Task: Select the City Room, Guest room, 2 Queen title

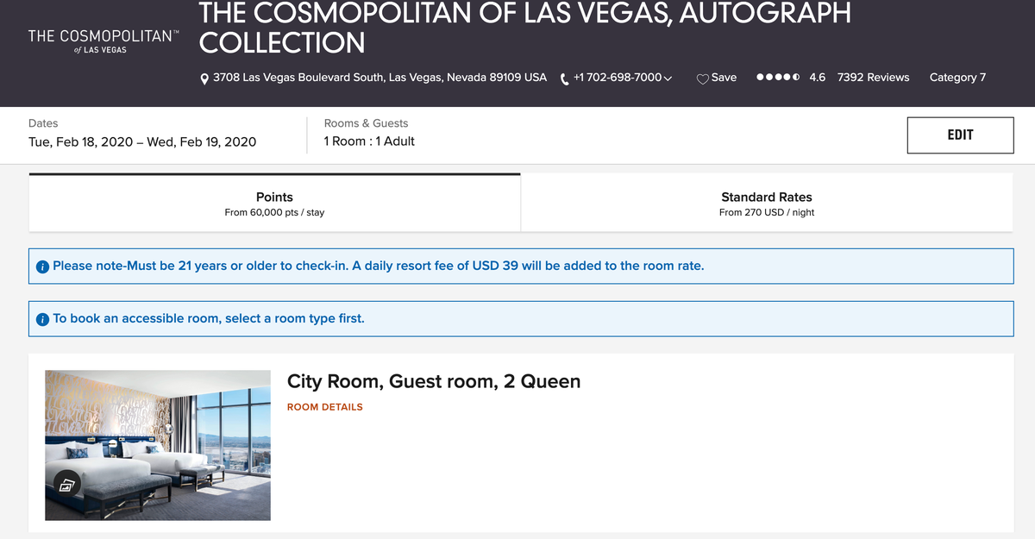Action: tap(434, 381)
